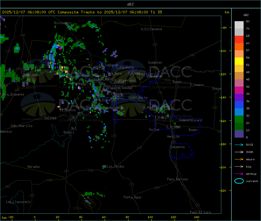The height and width of the screenshot is (221, 261).
Task: Click the '140' tick on the bottom axis
Action: (x=197, y=217)
